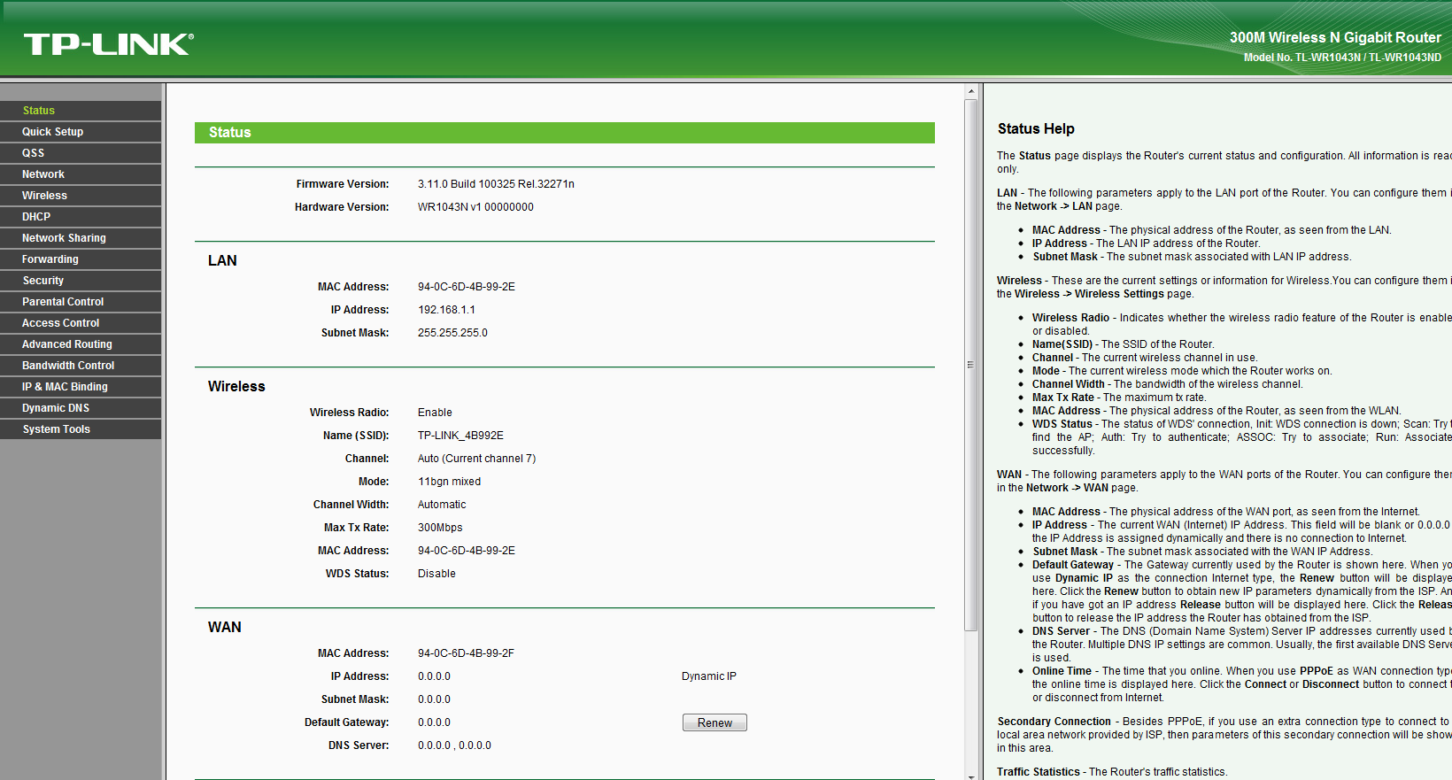The height and width of the screenshot is (780, 1452).
Task: Select the QSS menu entry
Action: [x=81, y=153]
